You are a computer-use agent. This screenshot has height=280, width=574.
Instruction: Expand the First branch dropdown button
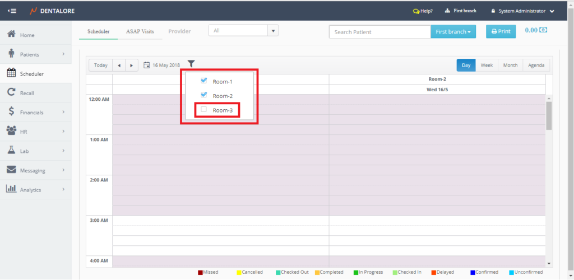[452, 32]
